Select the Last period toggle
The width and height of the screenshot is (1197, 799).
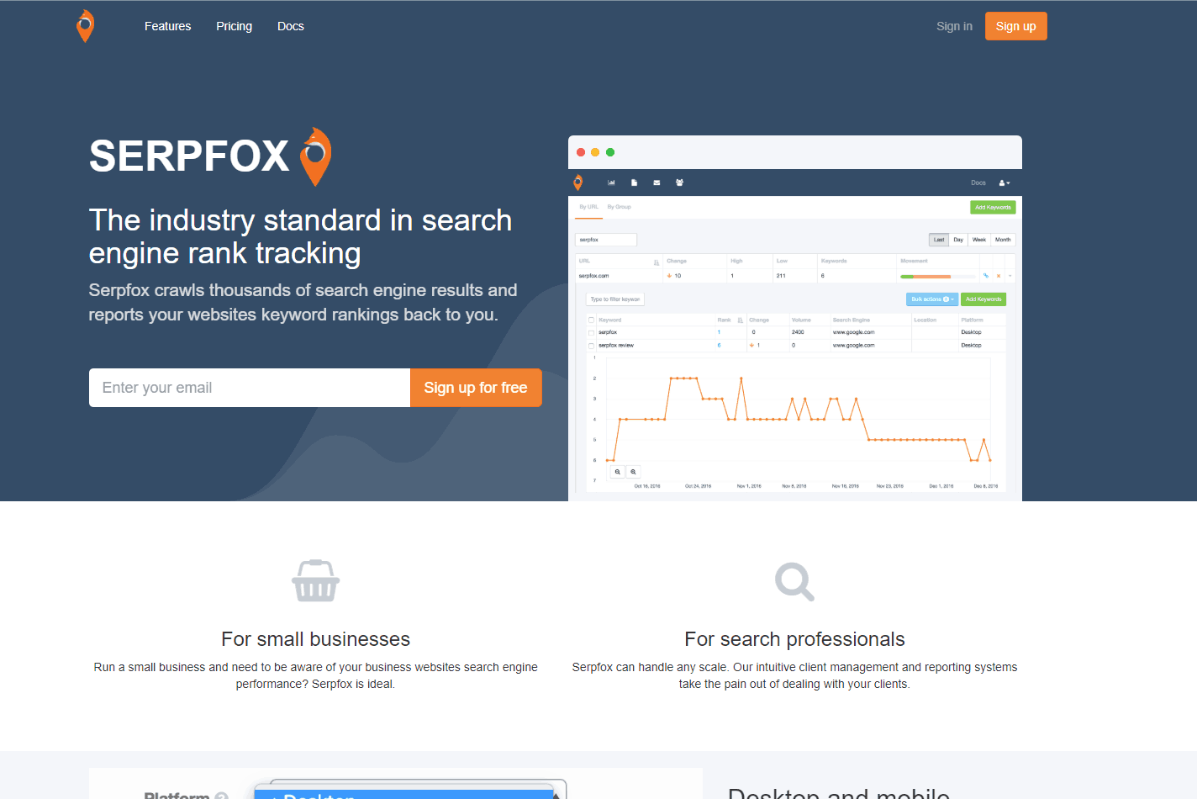939,240
